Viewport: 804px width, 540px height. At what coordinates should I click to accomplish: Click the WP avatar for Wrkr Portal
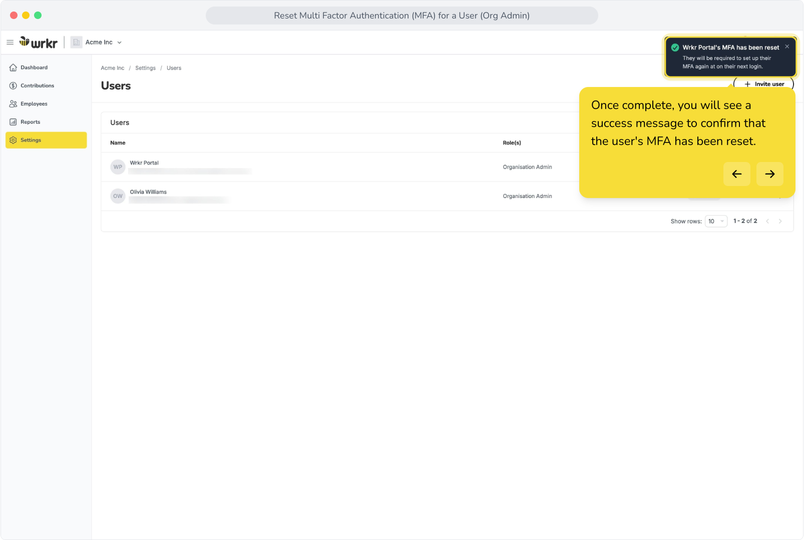coord(118,167)
